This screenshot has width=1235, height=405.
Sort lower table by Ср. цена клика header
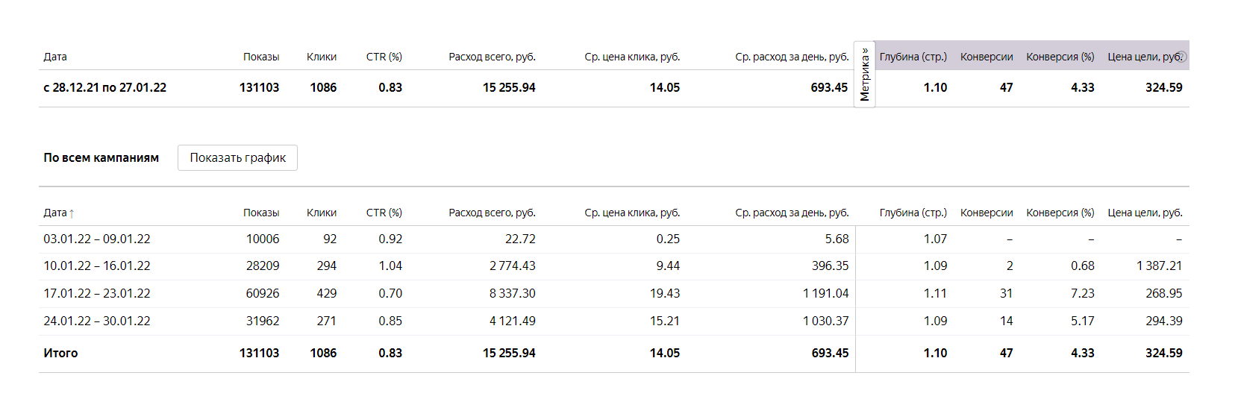(632, 213)
